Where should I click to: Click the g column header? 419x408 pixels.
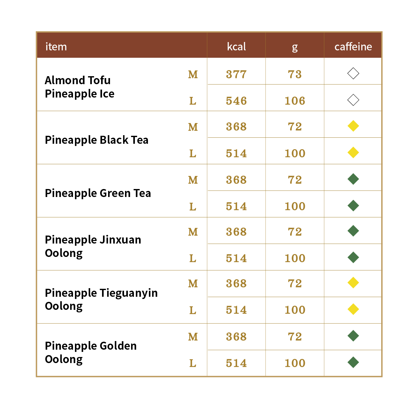pos(295,47)
